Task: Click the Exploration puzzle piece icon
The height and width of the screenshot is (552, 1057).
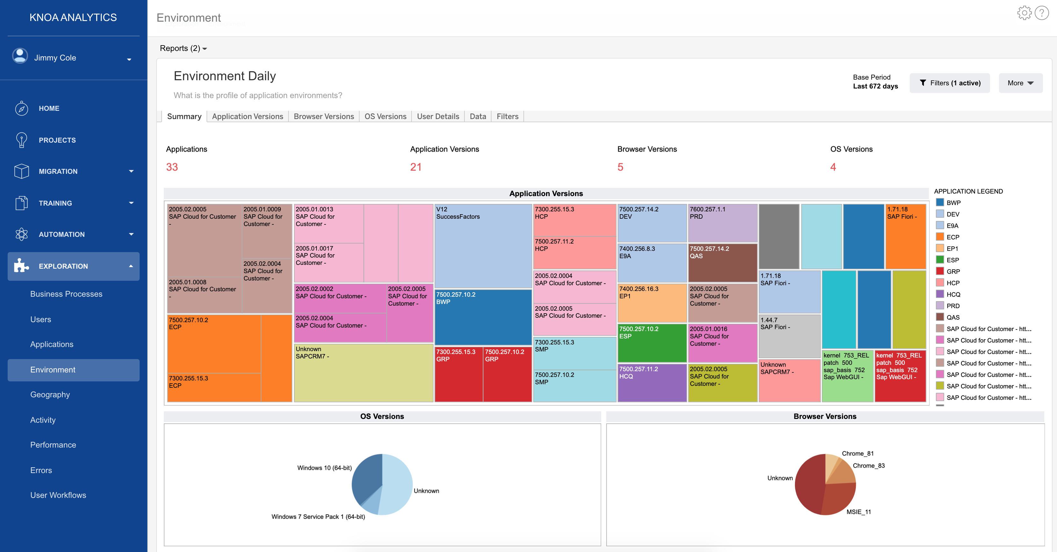Action: pyautogui.click(x=21, y=266)
